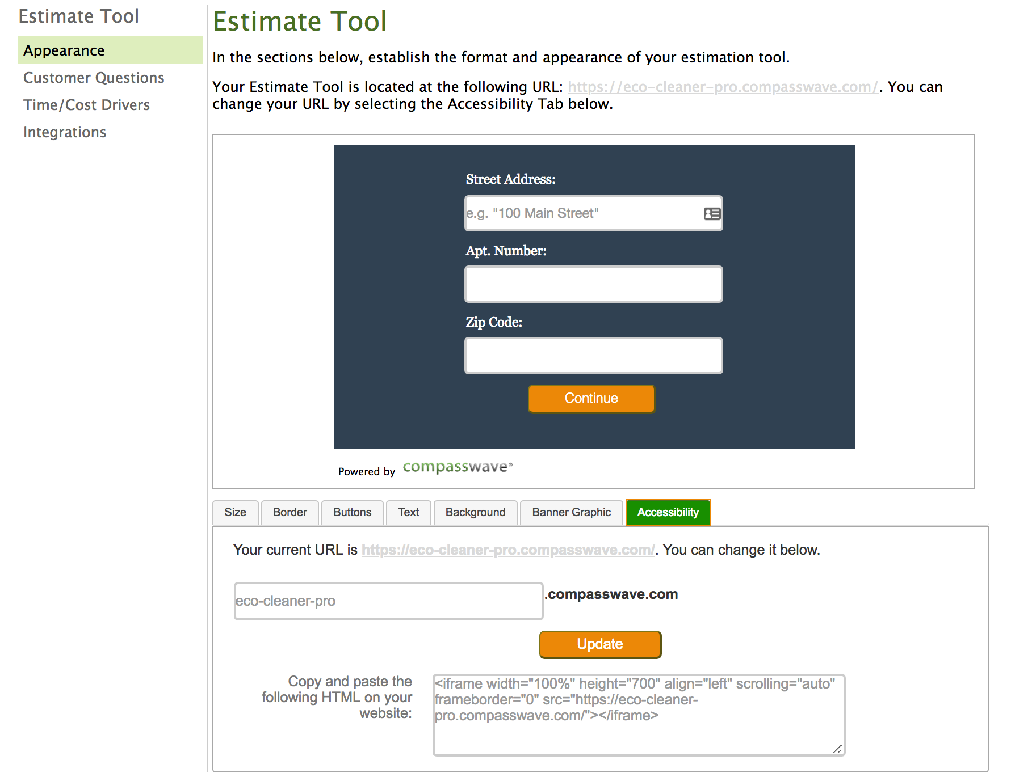Switch to the Text tab
Viewport: 1032px width, 777px height.
(408, 512)
